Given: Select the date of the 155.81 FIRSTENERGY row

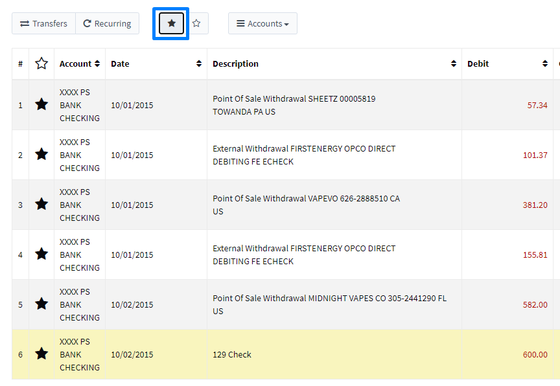Looking at the screenshot, I should 132,255.
